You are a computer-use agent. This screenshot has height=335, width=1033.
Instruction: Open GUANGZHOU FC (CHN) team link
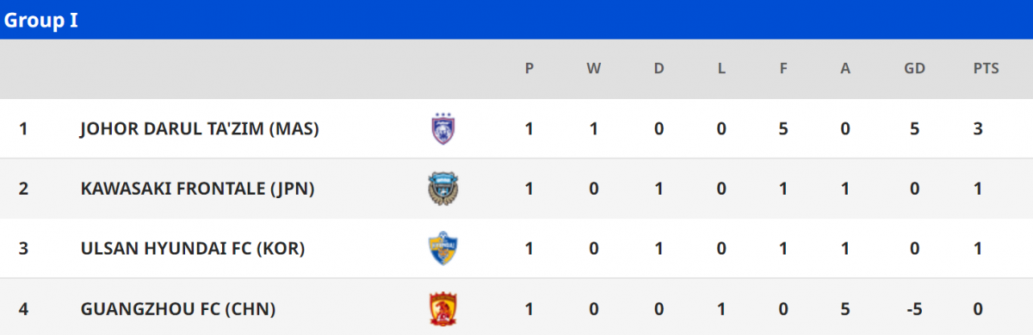(x=177, y=308)
